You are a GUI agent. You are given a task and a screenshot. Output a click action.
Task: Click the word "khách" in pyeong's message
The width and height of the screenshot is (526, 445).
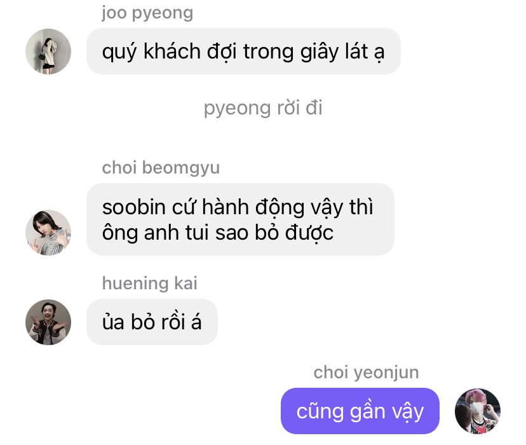coord(172,51)
